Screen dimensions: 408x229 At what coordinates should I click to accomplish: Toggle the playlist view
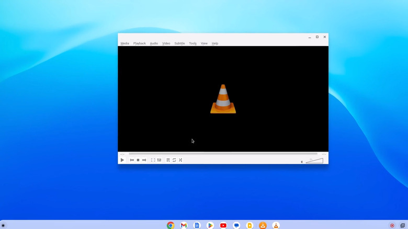pyautogui.click(x=168, y=160)
